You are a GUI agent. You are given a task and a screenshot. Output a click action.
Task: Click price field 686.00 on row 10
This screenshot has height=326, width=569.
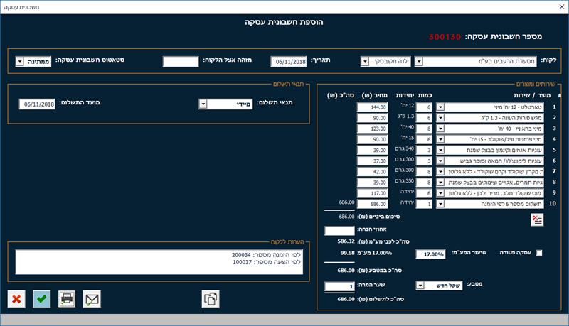coord(372,204)
